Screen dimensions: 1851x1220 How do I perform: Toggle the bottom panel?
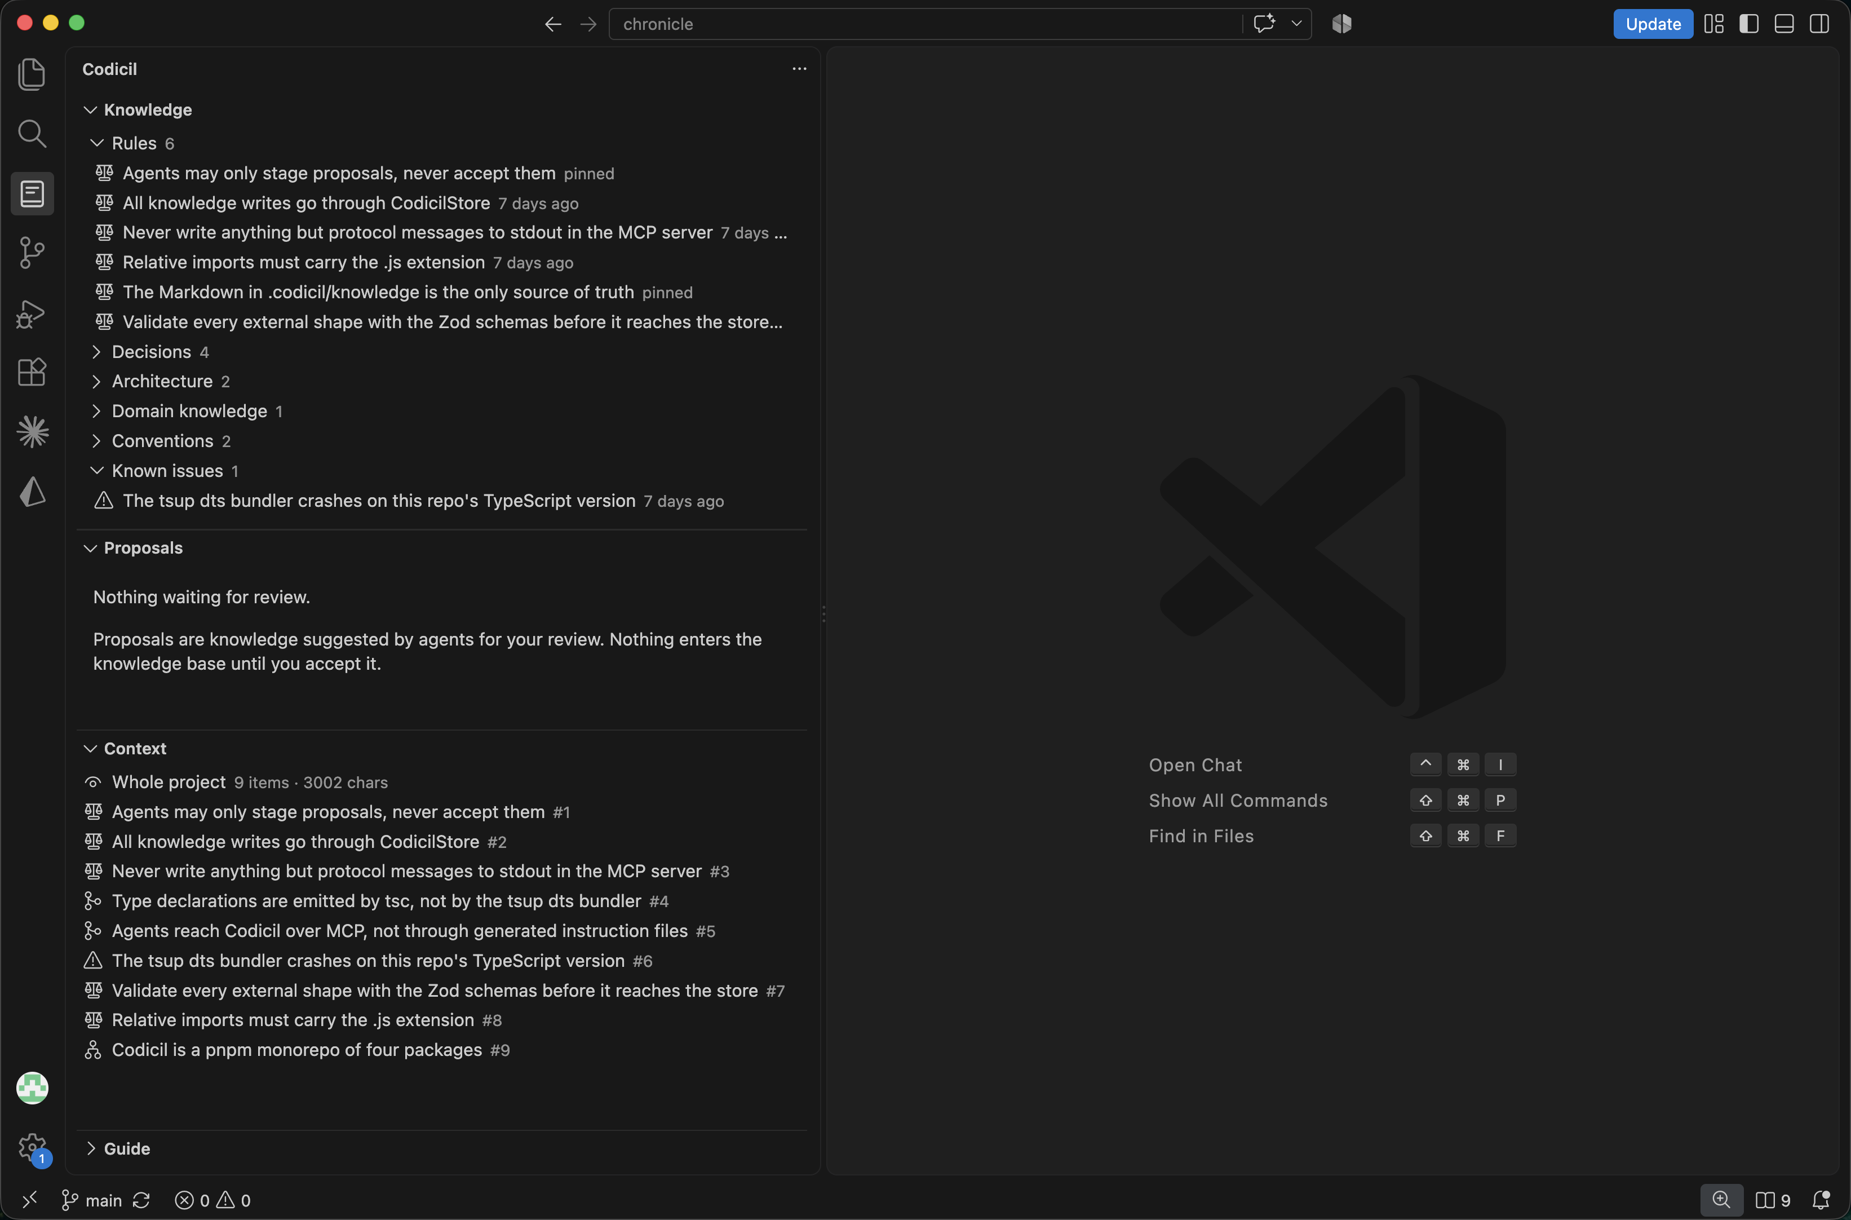(x=1784, y=23)
